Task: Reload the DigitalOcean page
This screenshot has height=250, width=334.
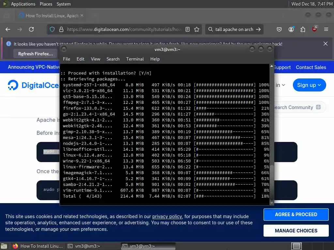Action: 31,29
